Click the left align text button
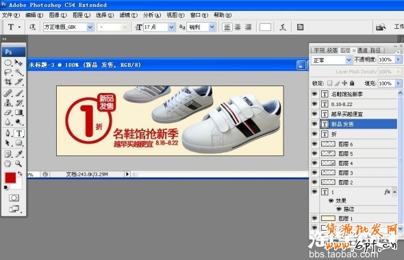This screenshot has width=404, height=260. [227, 27]
